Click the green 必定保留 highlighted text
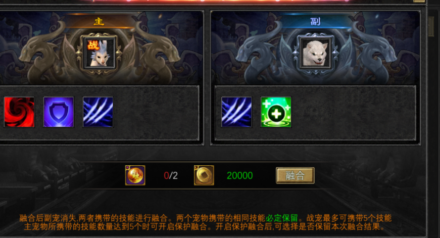The width and height of the screenshot is (440, 238). (x=282, y=218)
